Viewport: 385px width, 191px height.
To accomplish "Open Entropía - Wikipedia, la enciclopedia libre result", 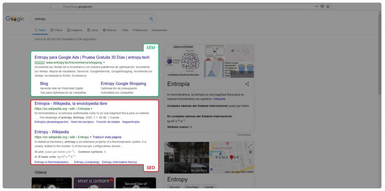I will [71, 104].
